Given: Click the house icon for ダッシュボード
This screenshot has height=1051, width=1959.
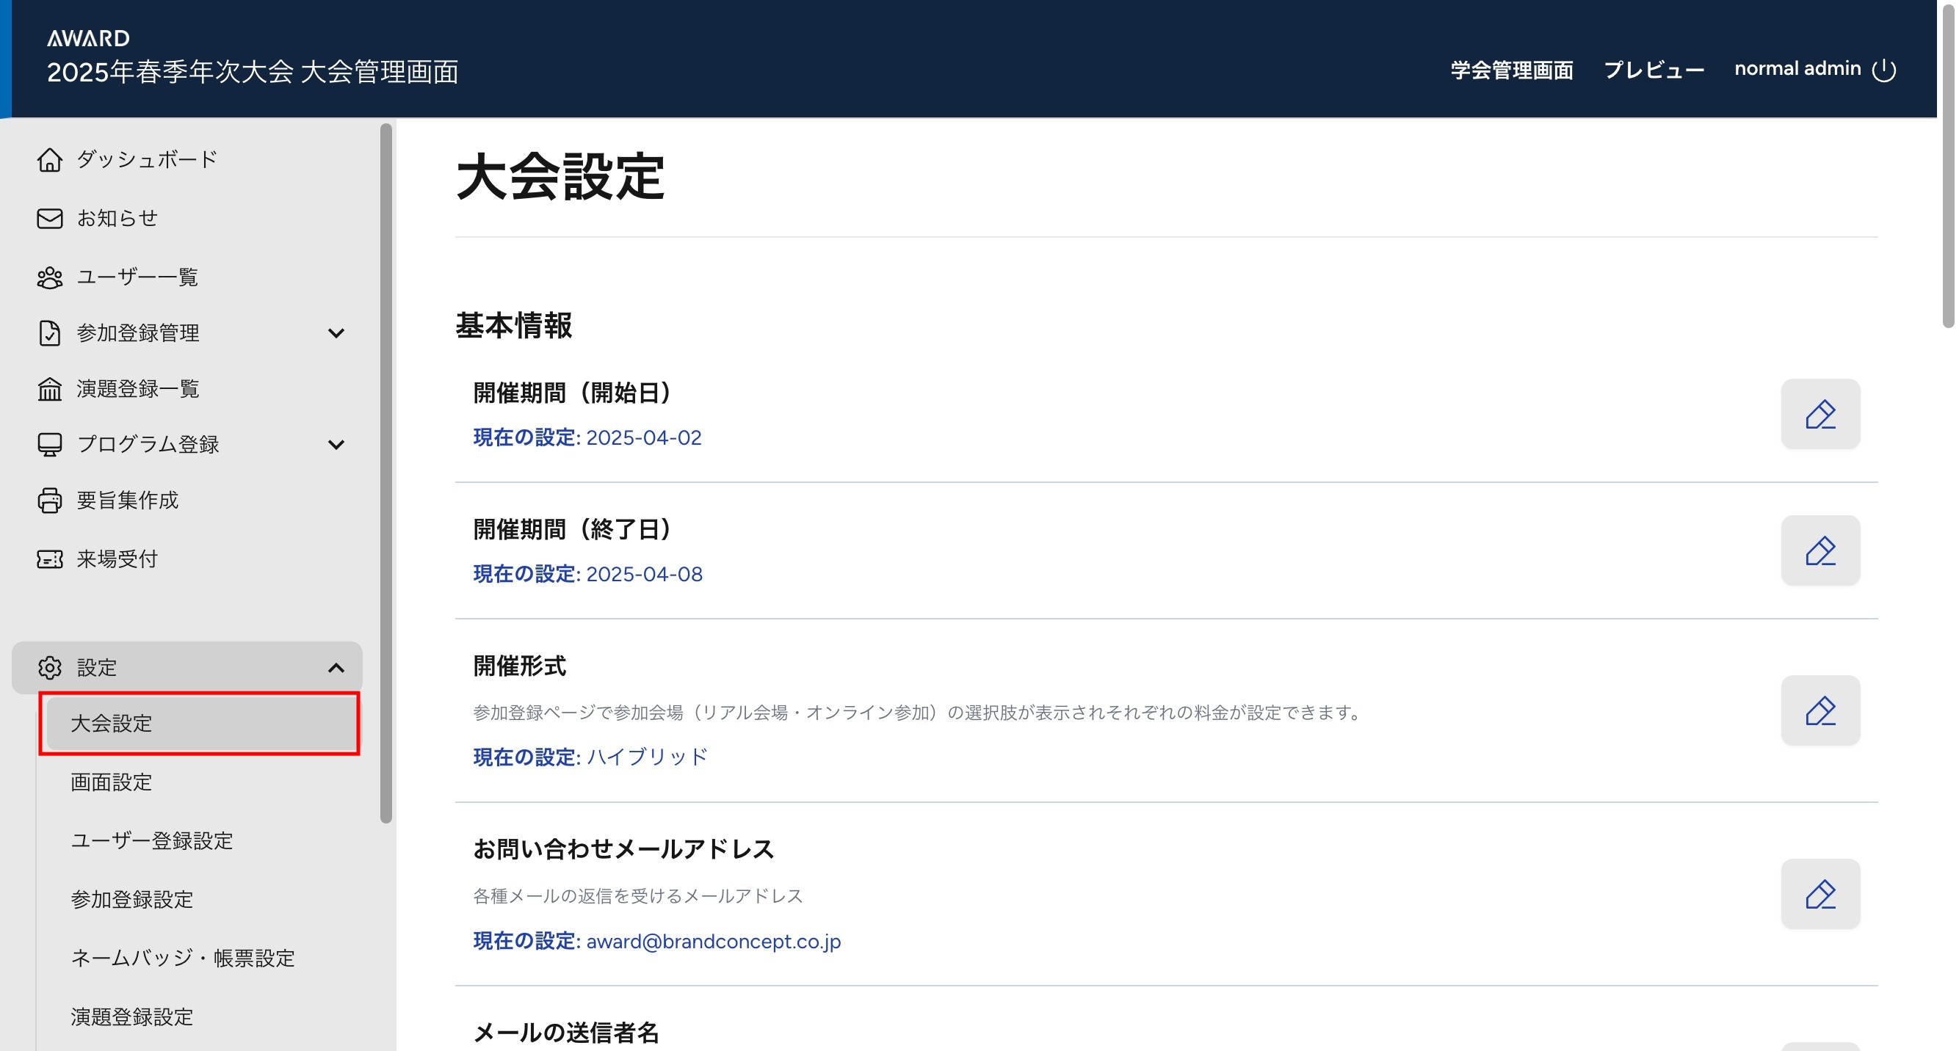Looking at the screenshot, I should point(49,159).
